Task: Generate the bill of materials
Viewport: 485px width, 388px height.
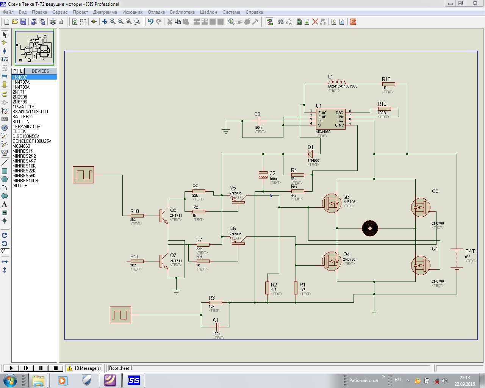Action: tap(334, 22)
